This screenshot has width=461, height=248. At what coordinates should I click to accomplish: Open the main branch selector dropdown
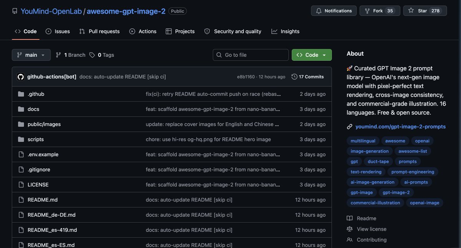tap(31, 55)
